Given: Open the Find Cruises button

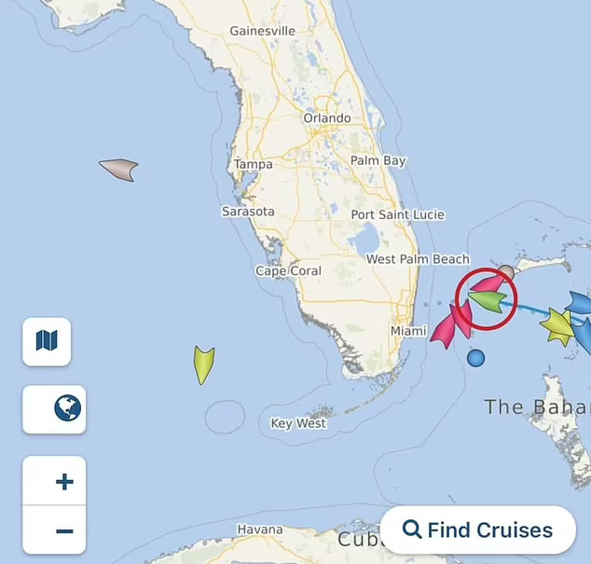Looking at the screenshot, I should 478,530.
